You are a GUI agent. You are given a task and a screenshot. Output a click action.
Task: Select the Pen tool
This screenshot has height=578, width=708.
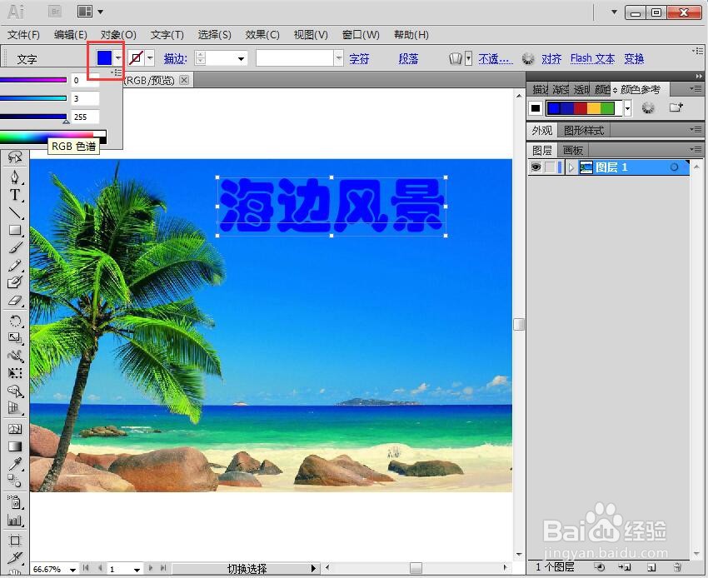[x=15, y=176]
